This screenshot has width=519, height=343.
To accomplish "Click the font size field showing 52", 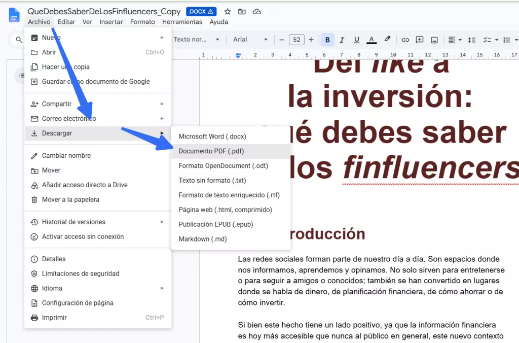I will (x=296, y=40).
